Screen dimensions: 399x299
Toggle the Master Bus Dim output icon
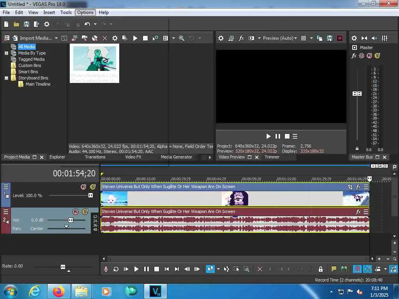coord(374,38)
